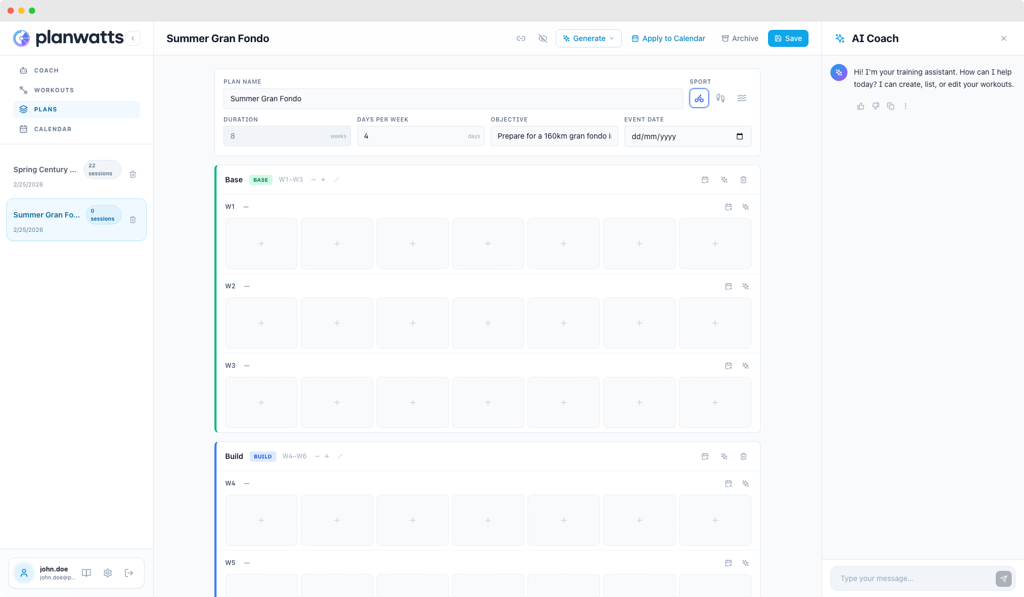This screenshot has width=1024, height=597.
Task: Toggle plan visibility eye-off icon
Action: [x=543, y=38]
